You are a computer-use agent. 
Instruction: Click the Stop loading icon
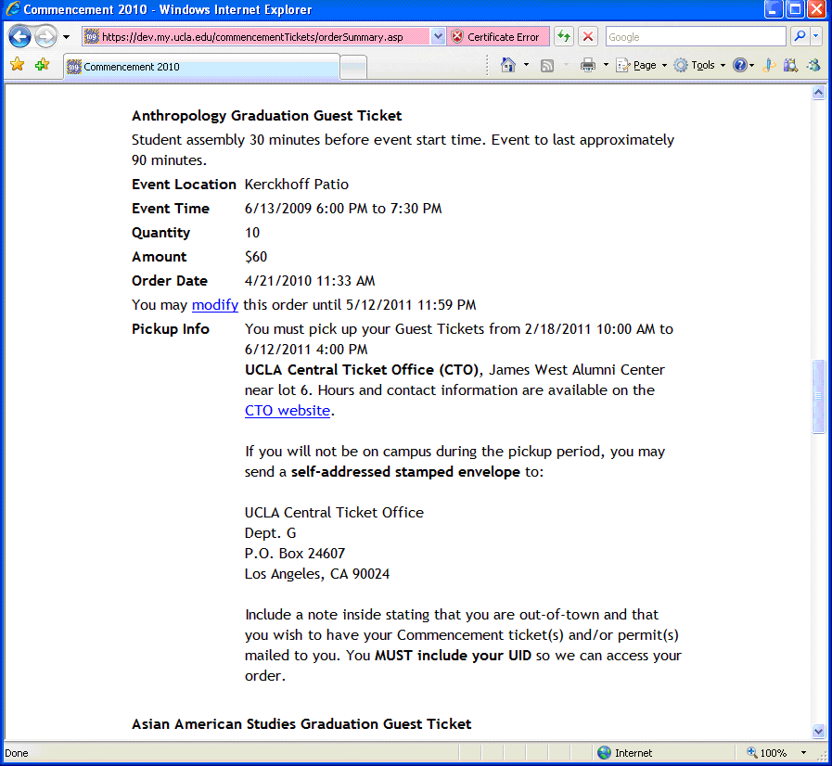click(x=588, y=37)
